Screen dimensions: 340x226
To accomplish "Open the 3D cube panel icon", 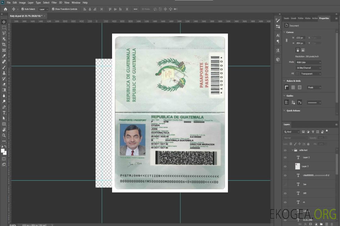I will click(278, 59).
